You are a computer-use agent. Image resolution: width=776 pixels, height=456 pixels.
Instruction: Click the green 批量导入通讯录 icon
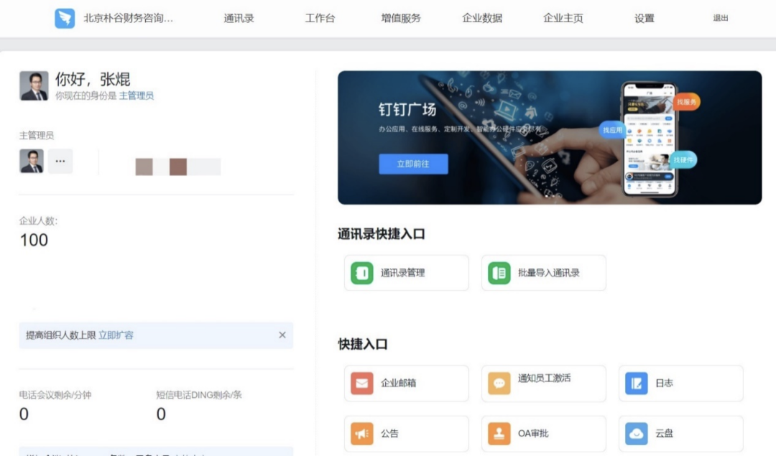(x=499, y=273)
